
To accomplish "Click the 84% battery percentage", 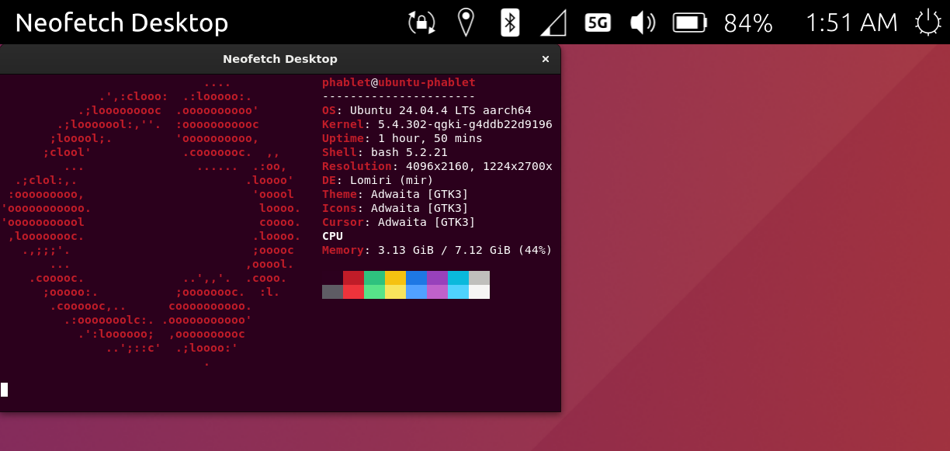I will 748,23.
